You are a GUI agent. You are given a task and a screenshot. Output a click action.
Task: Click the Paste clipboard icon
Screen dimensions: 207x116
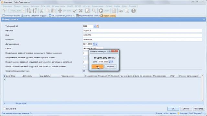pyautogui.click(x=53, y=11)
